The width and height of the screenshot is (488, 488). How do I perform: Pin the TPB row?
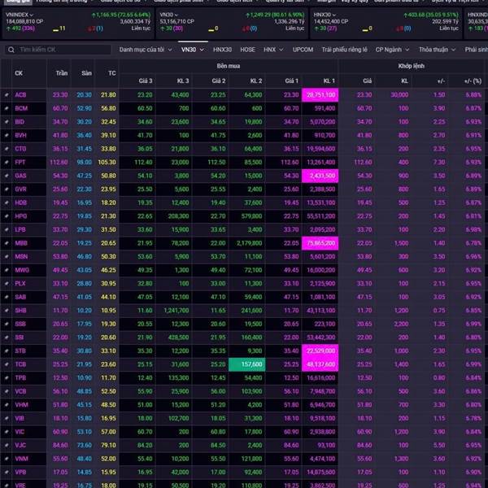[x=7, y=378]
